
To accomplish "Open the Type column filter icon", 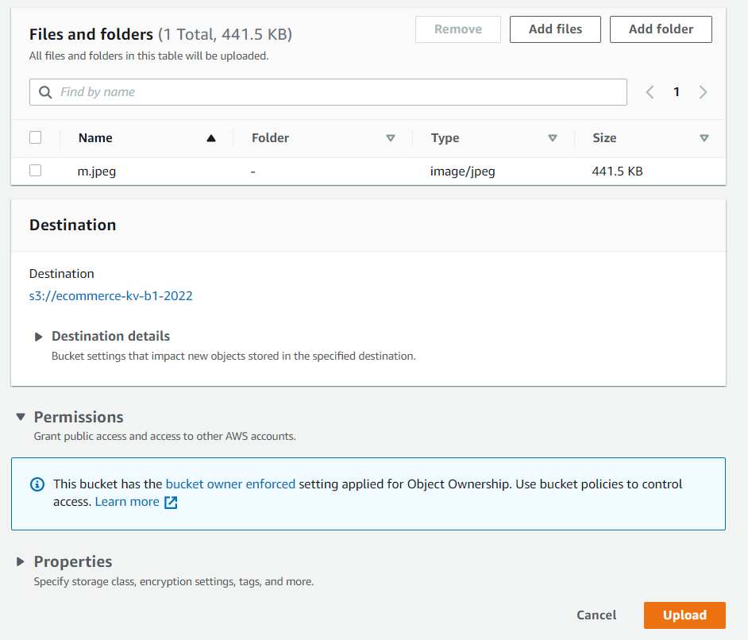I will [x=552, y=137].
